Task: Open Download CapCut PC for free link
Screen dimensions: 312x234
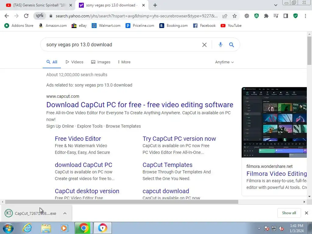Action: click(140, 105)
